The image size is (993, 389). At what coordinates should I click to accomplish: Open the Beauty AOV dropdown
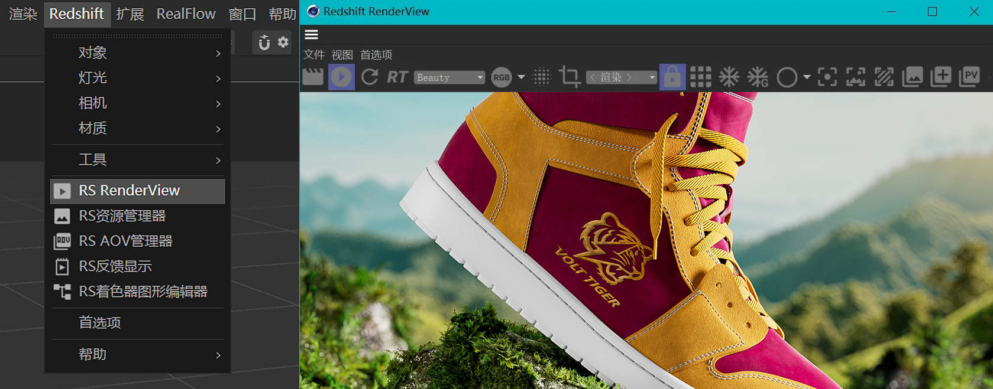tap(449, 77)
